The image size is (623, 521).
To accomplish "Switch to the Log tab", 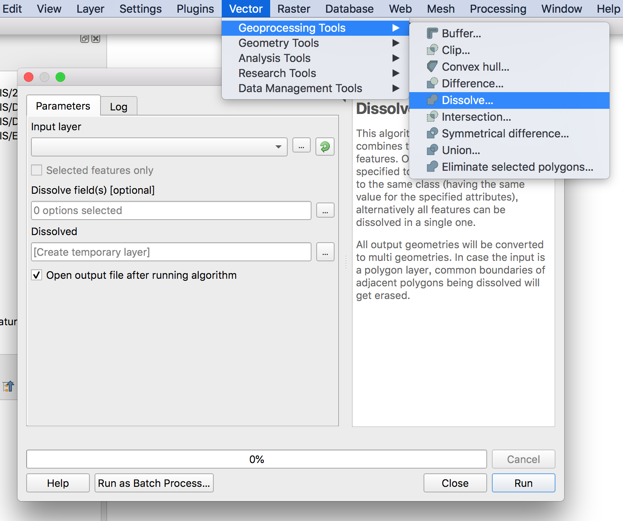I will coord(119,106).
